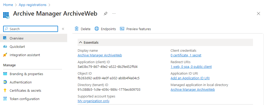The image size is (264, 105).
Task: Click the Preview features icon
Action: (122, 29)
